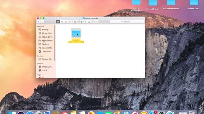Viewport: 204px width, 114px height.
Task: Click the Finder sidebar scrollbar
Action: [55, 43]
